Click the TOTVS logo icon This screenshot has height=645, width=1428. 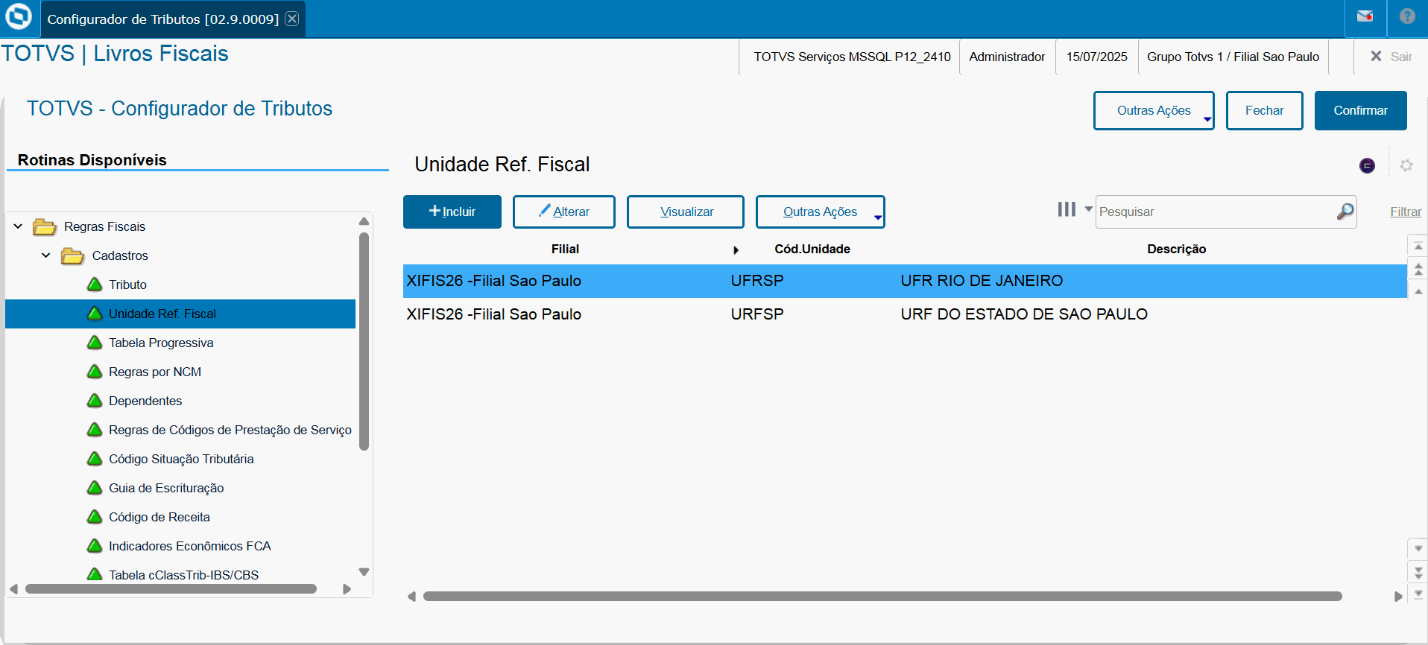tap(19, 16)
